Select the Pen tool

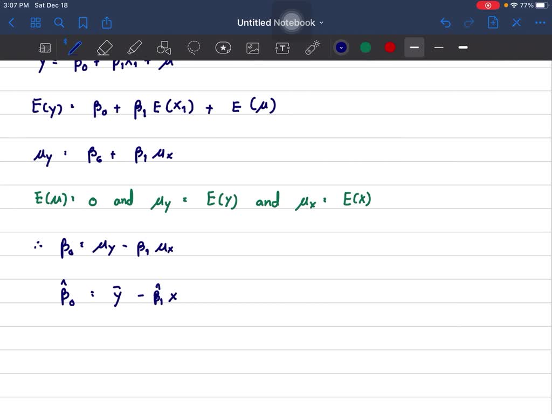pos(74,47)
